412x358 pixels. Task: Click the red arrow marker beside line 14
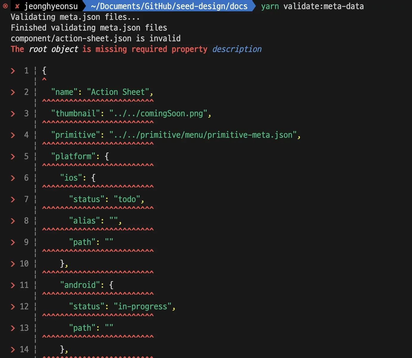pyautogui.click(x=13, y=350)
